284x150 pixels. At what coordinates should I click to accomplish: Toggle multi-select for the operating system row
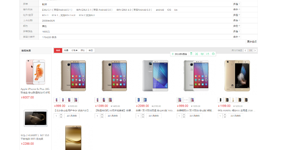click(x=237, y=9)
